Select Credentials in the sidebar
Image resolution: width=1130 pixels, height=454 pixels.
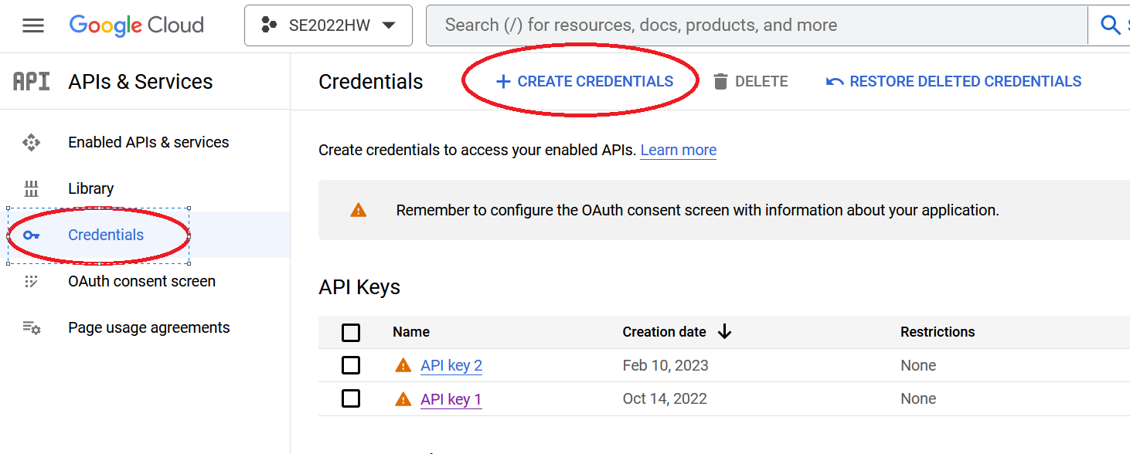(x=106, y=235)
